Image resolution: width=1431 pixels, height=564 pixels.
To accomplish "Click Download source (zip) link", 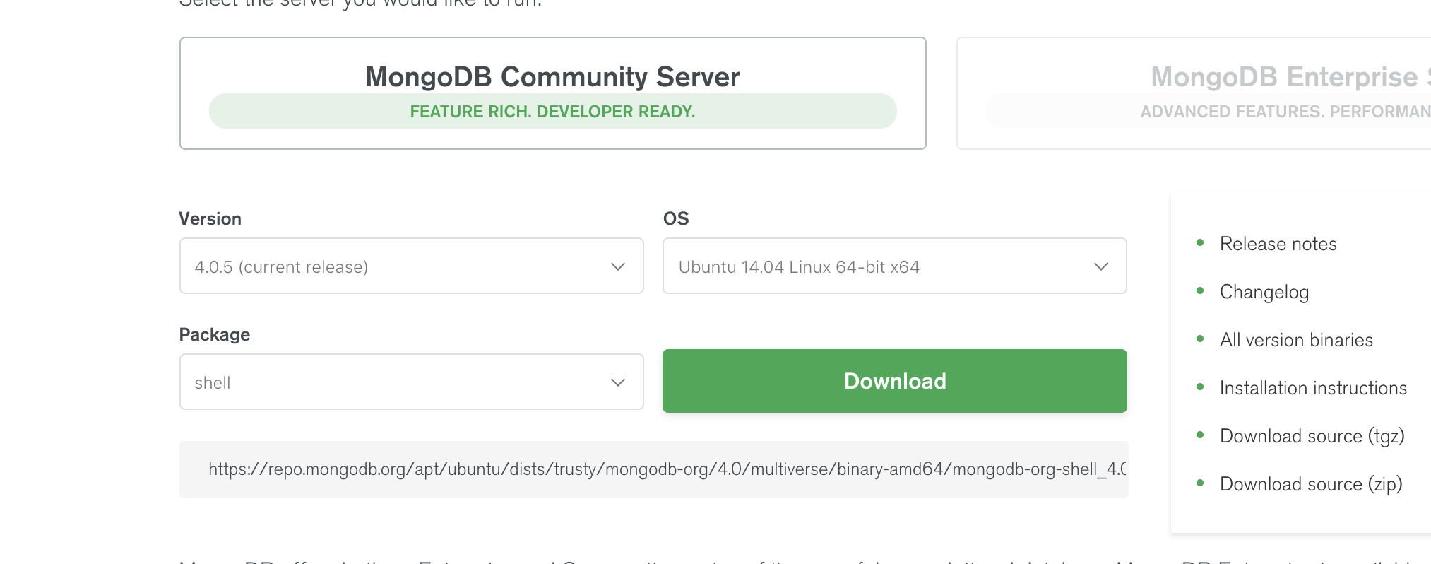I will [x=1311, y=484].
